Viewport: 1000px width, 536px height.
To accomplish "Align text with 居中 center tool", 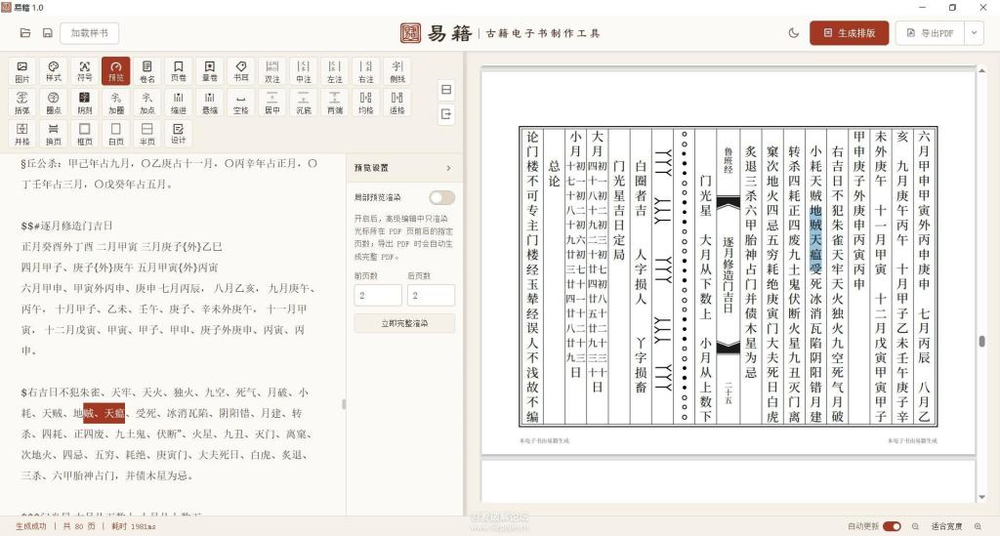I will pos(272,102).
